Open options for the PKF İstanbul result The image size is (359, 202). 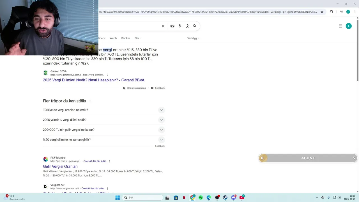pyautogui.click(x=109, y=161)
